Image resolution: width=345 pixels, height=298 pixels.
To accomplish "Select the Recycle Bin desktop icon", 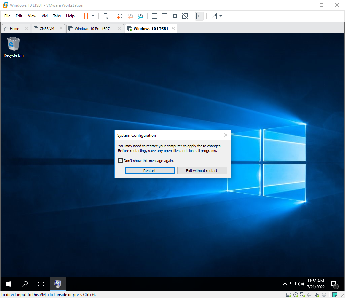I will click(14, 47).
